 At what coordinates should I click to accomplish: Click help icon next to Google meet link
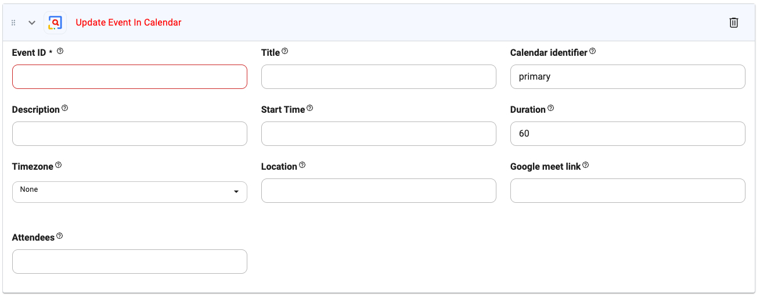586,165
